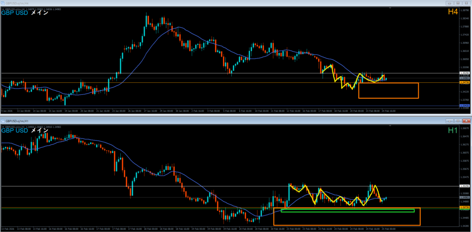Click the orange H4 timeframe label
This screenshot has height=232, width=472.
pyautogui.click(x=453, y=11)
